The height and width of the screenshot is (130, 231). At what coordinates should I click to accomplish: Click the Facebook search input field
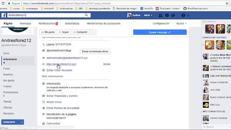[46, 15]
